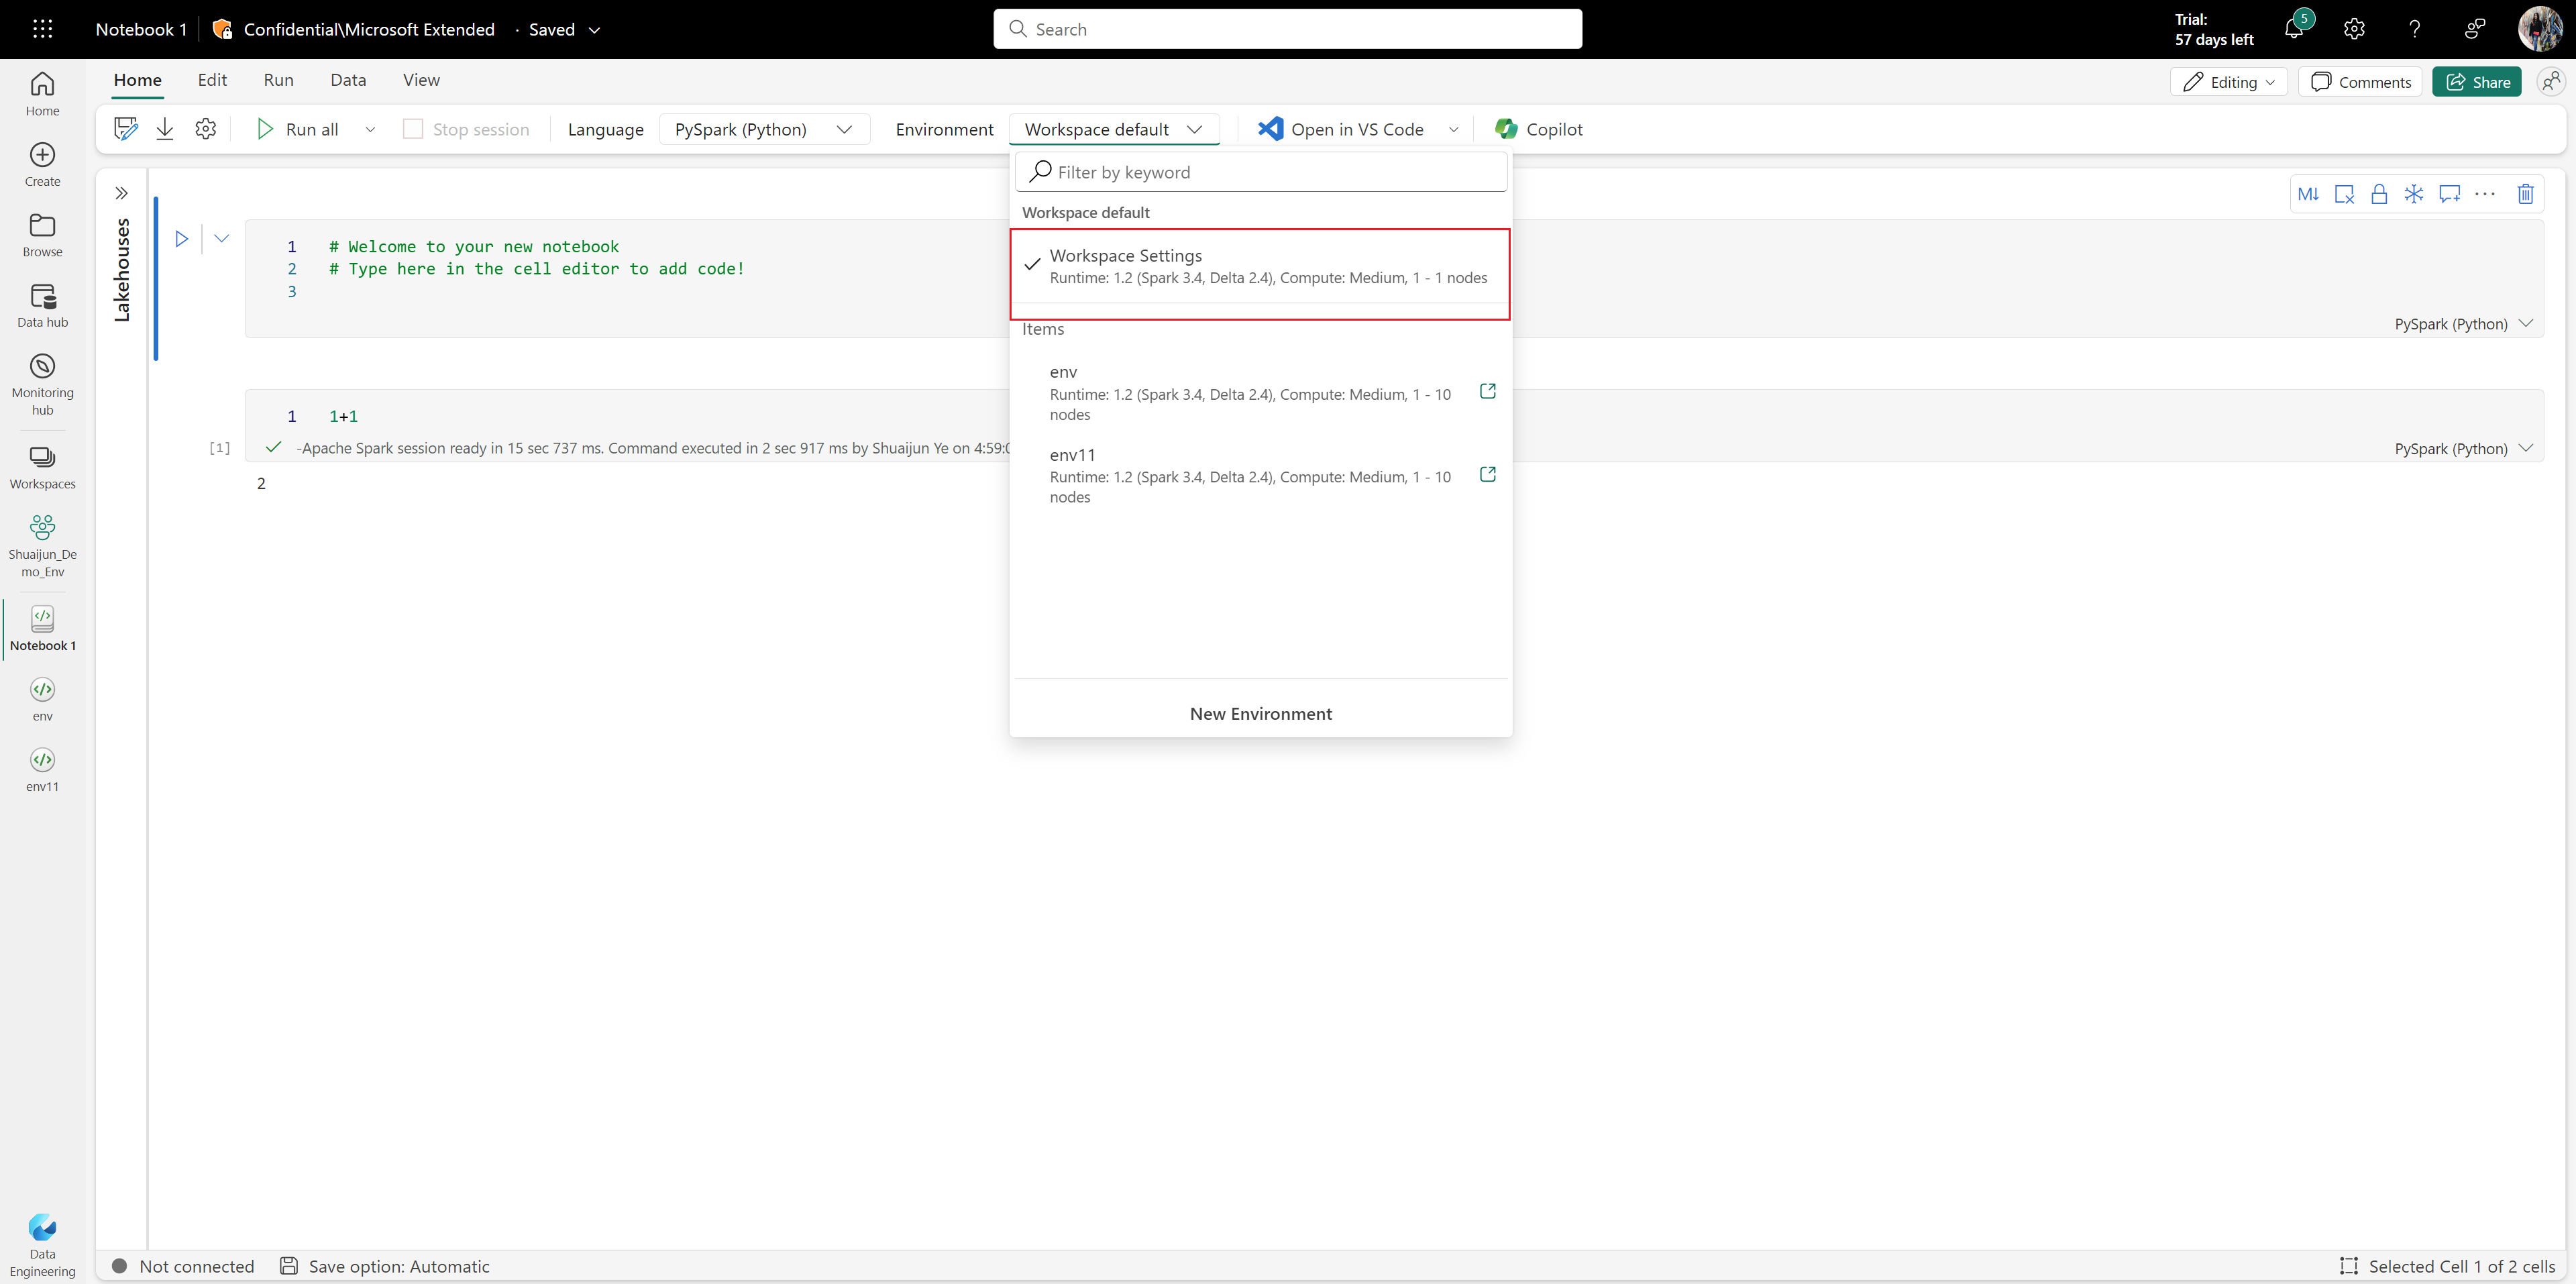Select the Copilot icon

point(1503,128)
